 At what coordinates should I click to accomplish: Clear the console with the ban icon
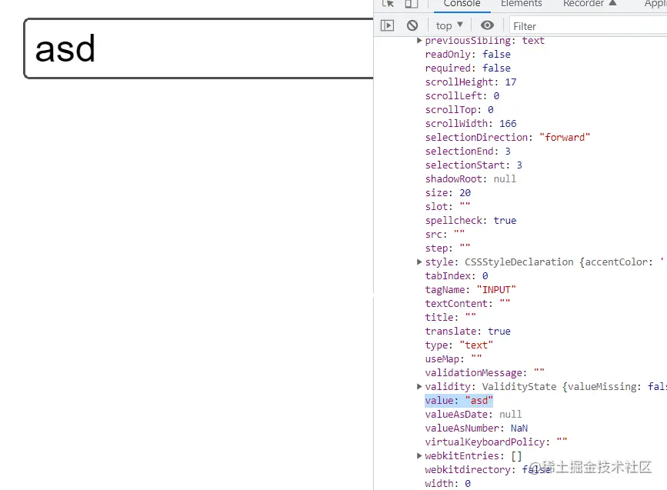412,25
